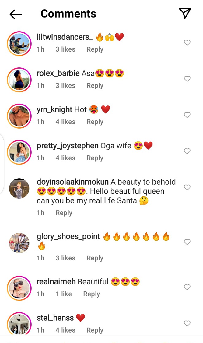This screenshot has height=343, width=203.
Task: Like stel_henss's heart comment
Action: (187, 323)
